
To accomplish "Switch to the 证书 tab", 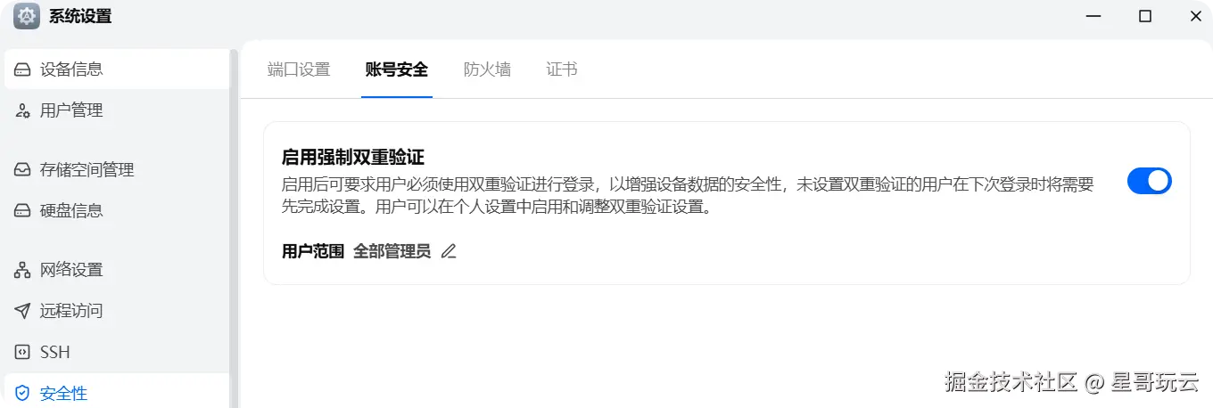I will 562,69.
